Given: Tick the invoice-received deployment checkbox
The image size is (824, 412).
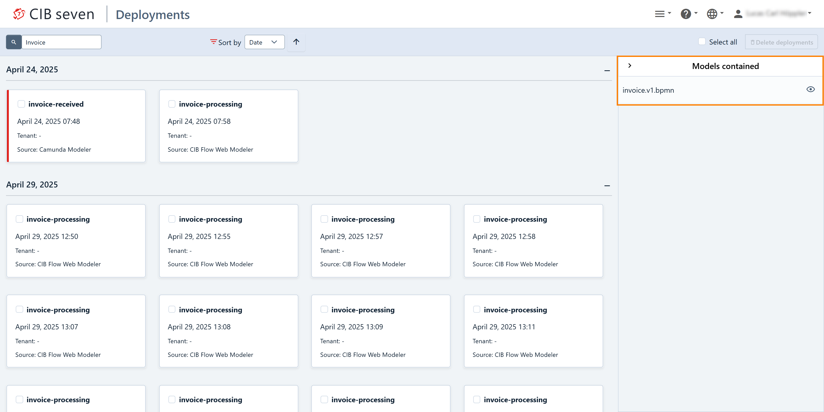Looking at the screenshot, I should tap(21, 104).
